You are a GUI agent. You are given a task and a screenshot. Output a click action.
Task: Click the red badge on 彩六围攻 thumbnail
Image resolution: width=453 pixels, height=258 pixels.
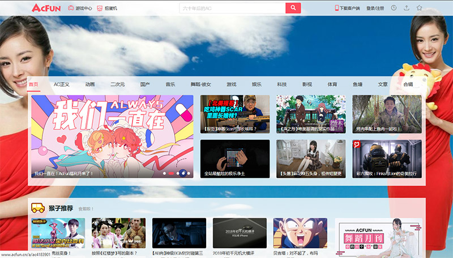(357, 144)
